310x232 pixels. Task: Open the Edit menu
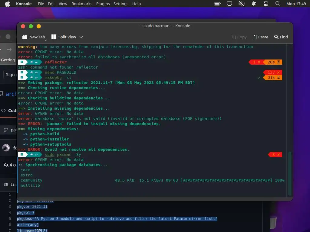(x=51, y=4)
